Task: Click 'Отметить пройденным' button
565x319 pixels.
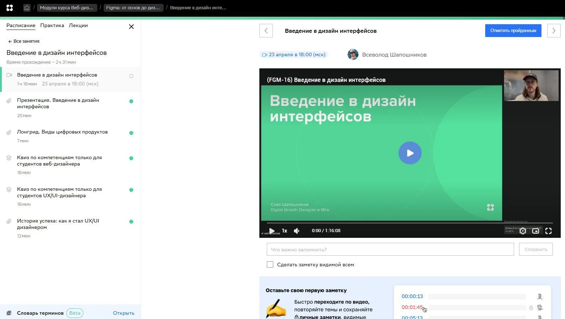Action: click(513, 31)
